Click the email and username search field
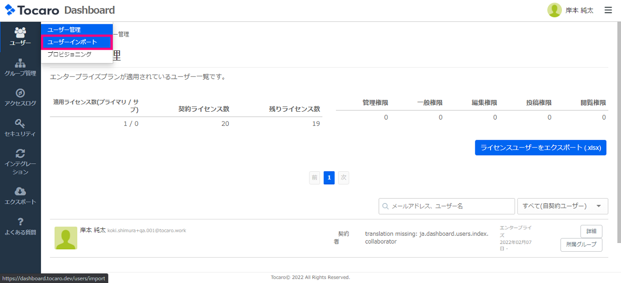Image resolution: width=621 pixels, height=283 pixels. pyautogui.click(x=447, y=206)
